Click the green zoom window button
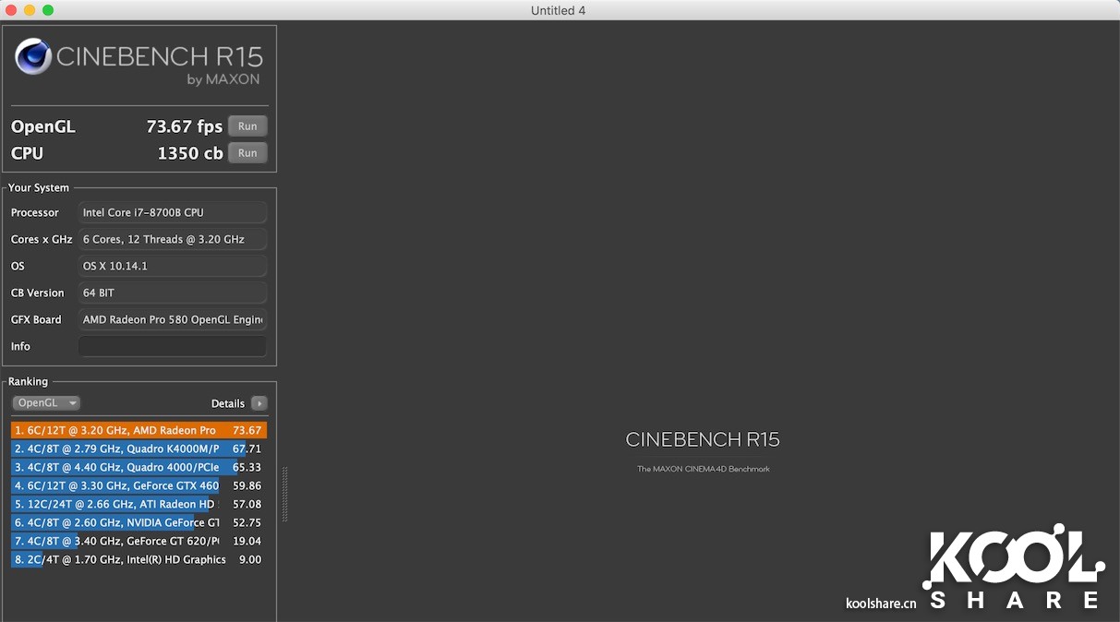Image resolution: width=1120 pixels, height=622 pixels. pos(48,10)
